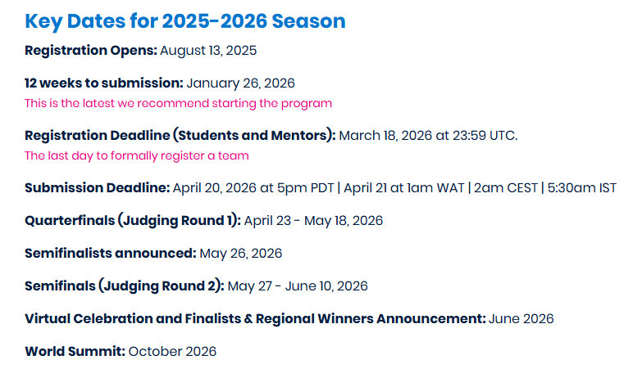Click the 'Submission Deadline:' label
This screenshot has height=369, width=642.
pos(97,188)
